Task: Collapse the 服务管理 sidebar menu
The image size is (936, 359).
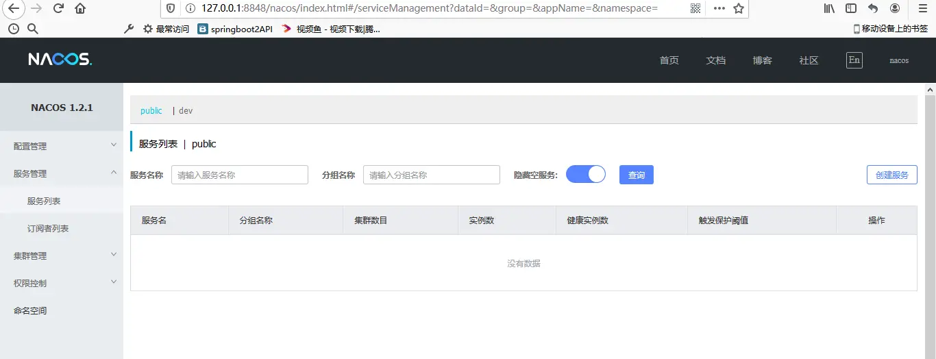Action: click(x=62, y=173)
